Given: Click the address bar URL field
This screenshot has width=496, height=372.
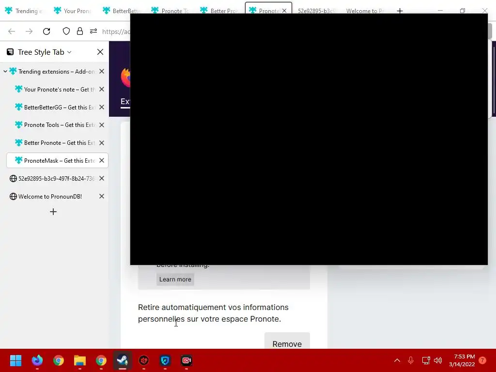Looking at the screenshot, I should (116, 31).
